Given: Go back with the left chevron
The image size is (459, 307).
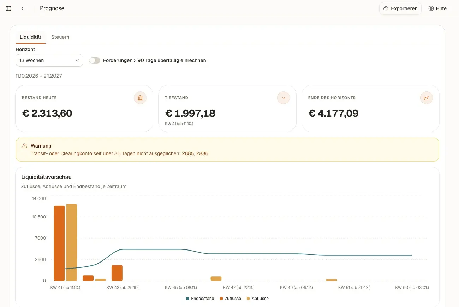Looking at the screenshot, I should (x=23, y=8).
